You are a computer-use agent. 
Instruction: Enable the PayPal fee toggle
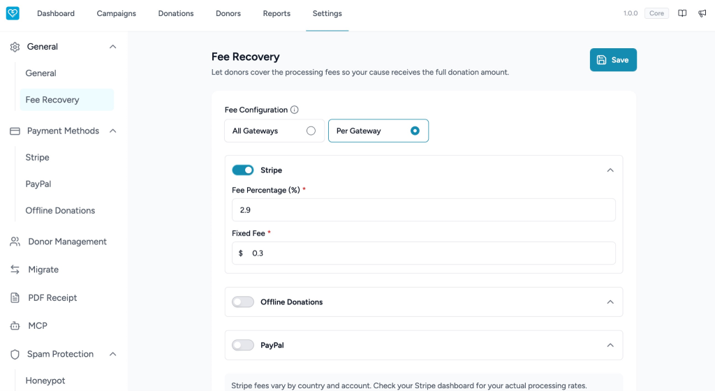242,345
